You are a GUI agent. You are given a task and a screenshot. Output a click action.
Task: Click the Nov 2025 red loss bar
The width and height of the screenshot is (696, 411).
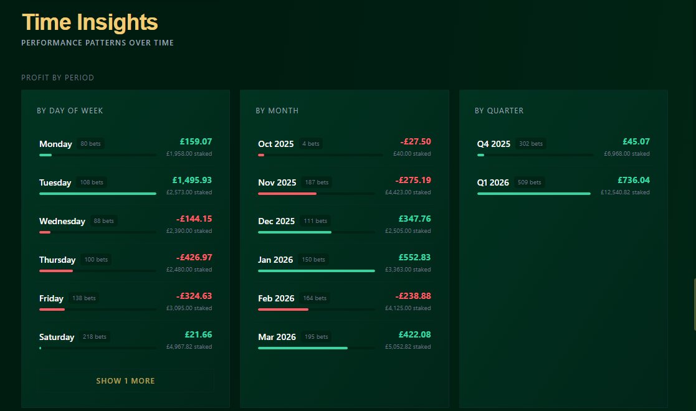tap(287, 194)
